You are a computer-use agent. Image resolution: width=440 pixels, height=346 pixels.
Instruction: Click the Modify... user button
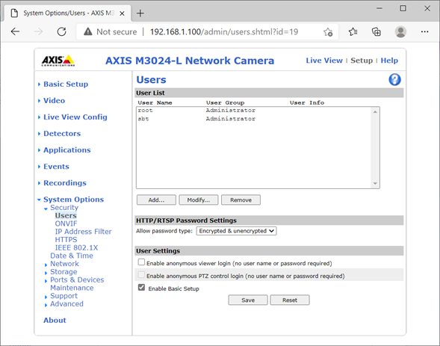click(199, 200)
